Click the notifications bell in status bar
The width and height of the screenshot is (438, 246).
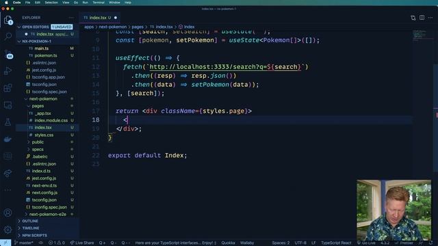[x=430, y=243]
